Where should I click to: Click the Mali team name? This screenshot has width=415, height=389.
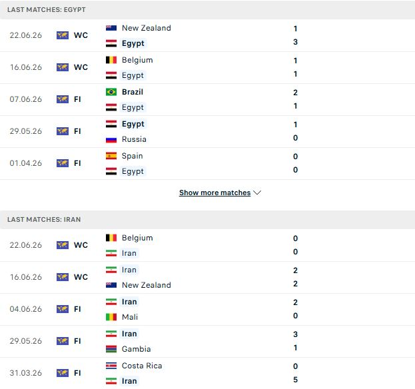tap(130, 317)
